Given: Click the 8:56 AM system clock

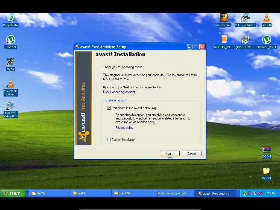Looking at the screenshot, I should tap(270, 193).
